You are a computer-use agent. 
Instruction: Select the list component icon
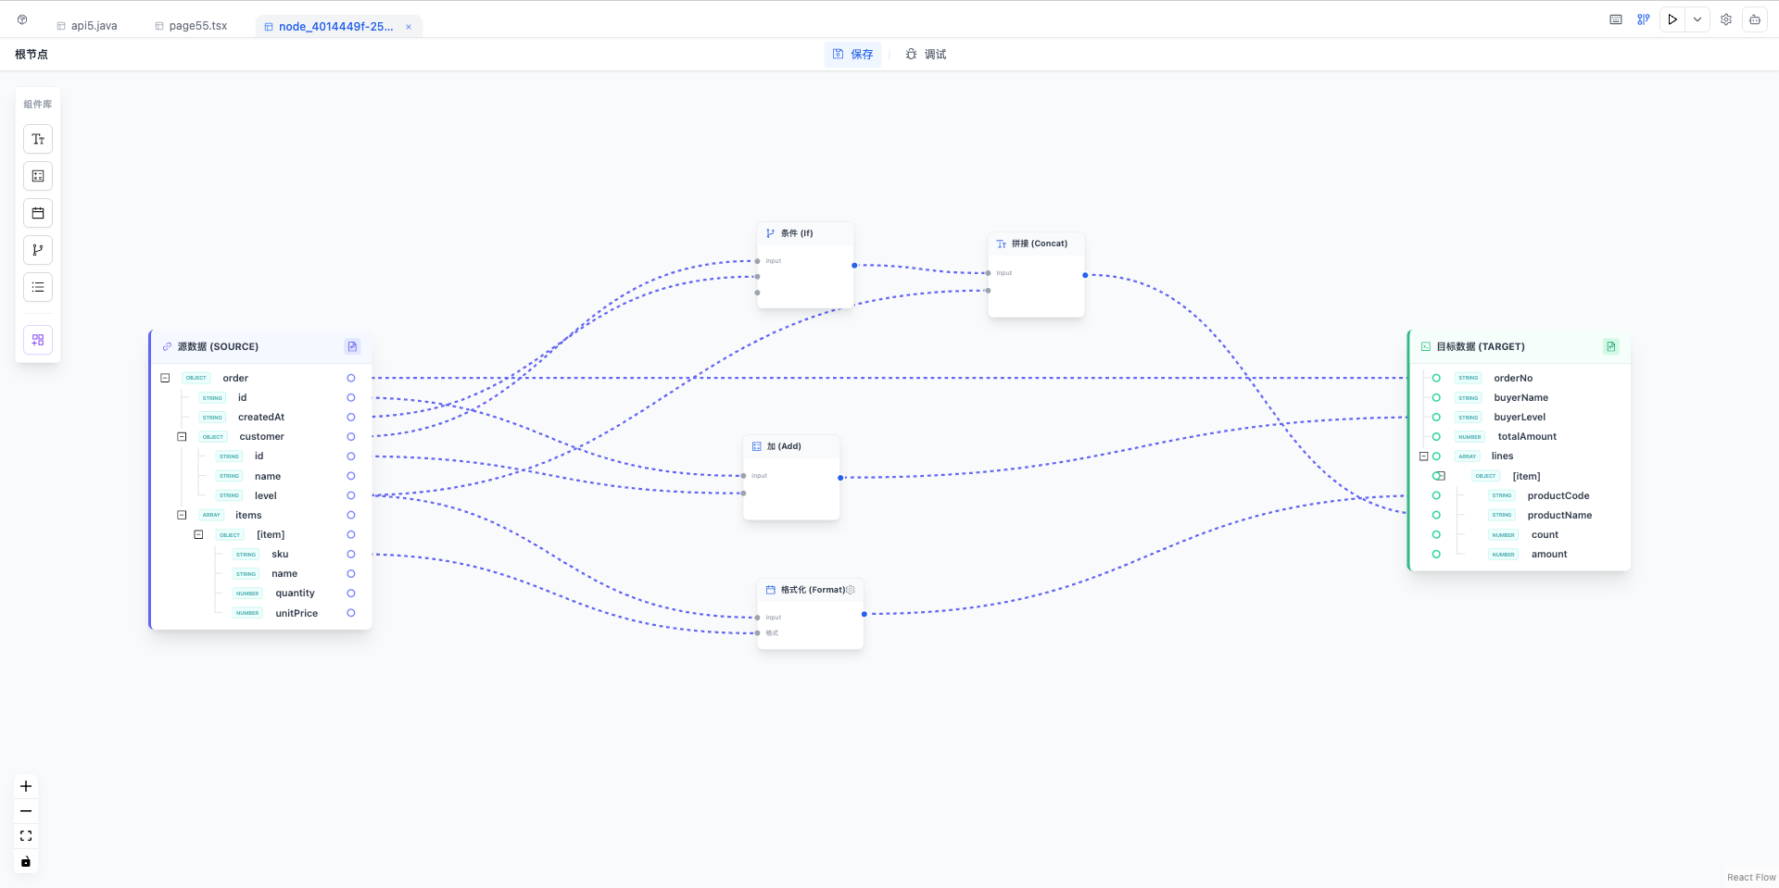[x=38, y=287]
